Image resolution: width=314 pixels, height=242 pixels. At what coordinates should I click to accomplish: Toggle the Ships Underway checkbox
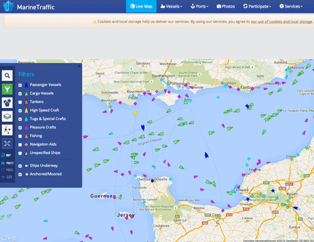pos(20,166)
